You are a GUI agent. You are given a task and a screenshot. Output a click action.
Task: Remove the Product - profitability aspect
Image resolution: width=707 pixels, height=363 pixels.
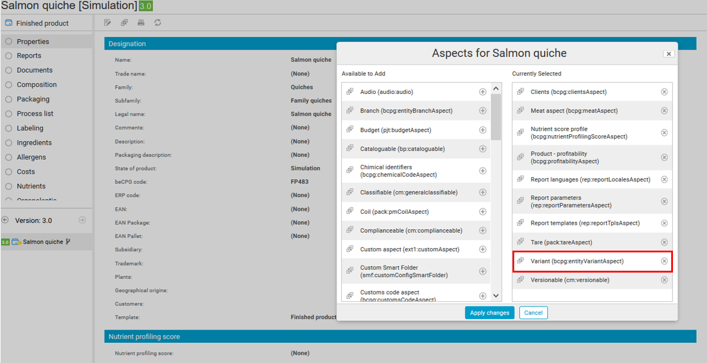664,157
